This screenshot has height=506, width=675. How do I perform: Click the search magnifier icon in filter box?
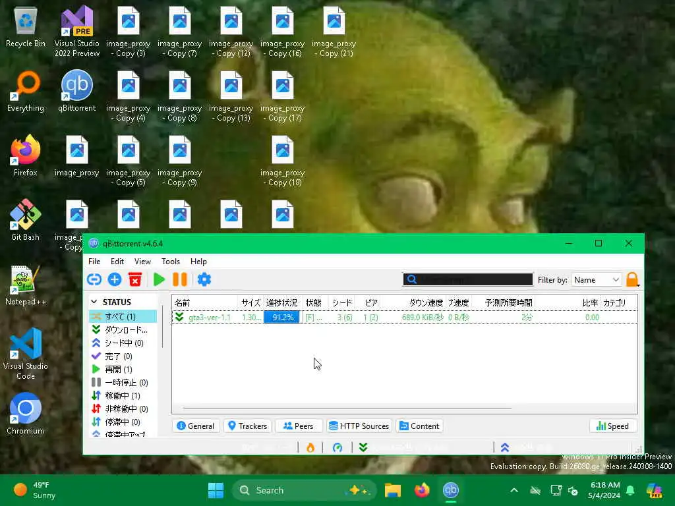pos(412,279)
